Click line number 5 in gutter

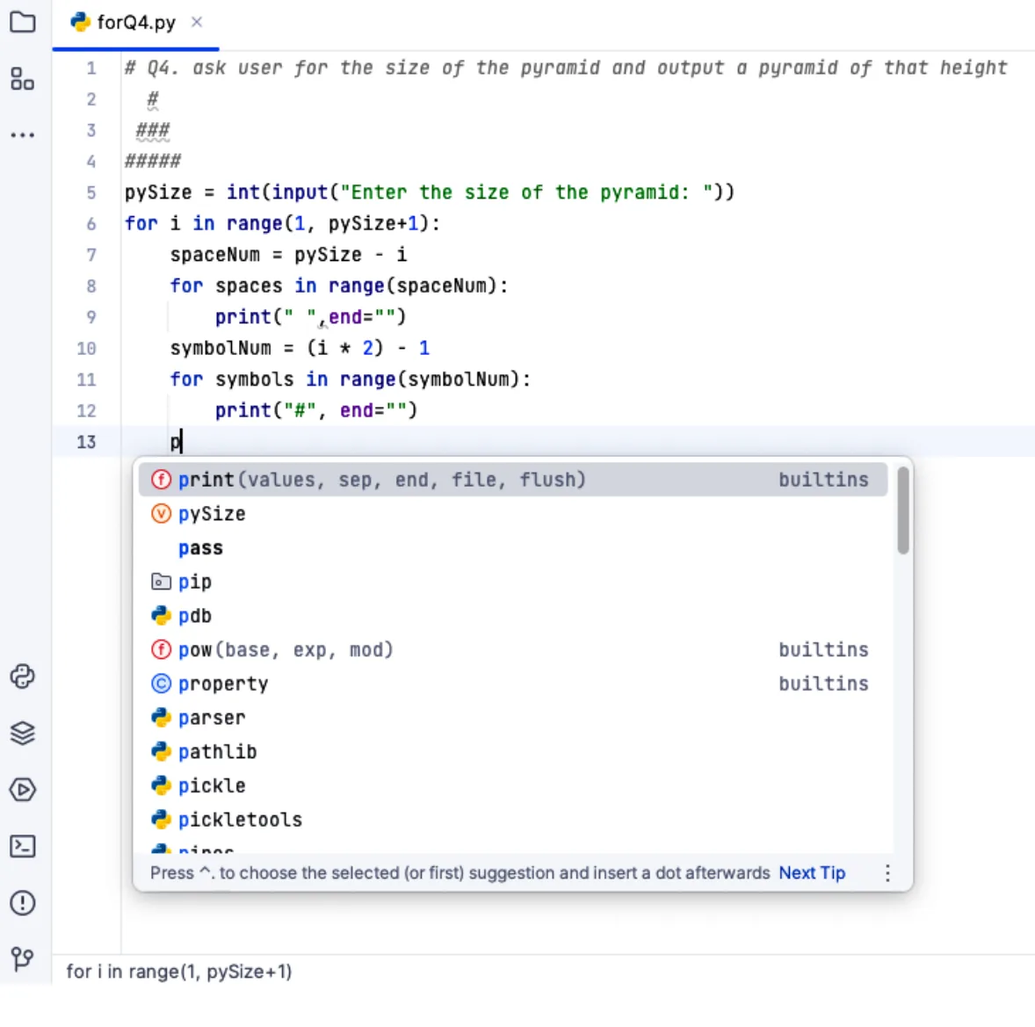pyautogui.click(x=91, y=192)
